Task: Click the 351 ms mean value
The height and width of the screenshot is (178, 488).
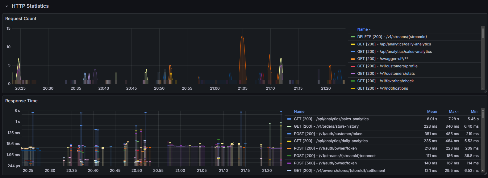Action: (431, 134)
